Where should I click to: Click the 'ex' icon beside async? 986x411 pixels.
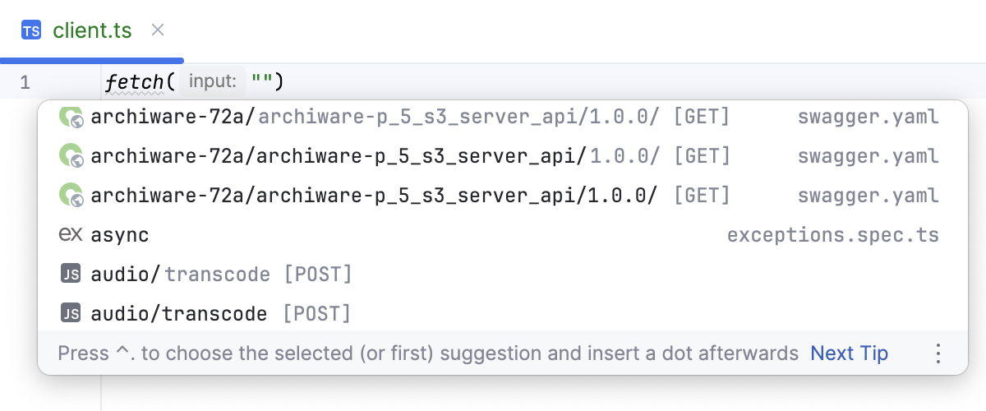71,235
